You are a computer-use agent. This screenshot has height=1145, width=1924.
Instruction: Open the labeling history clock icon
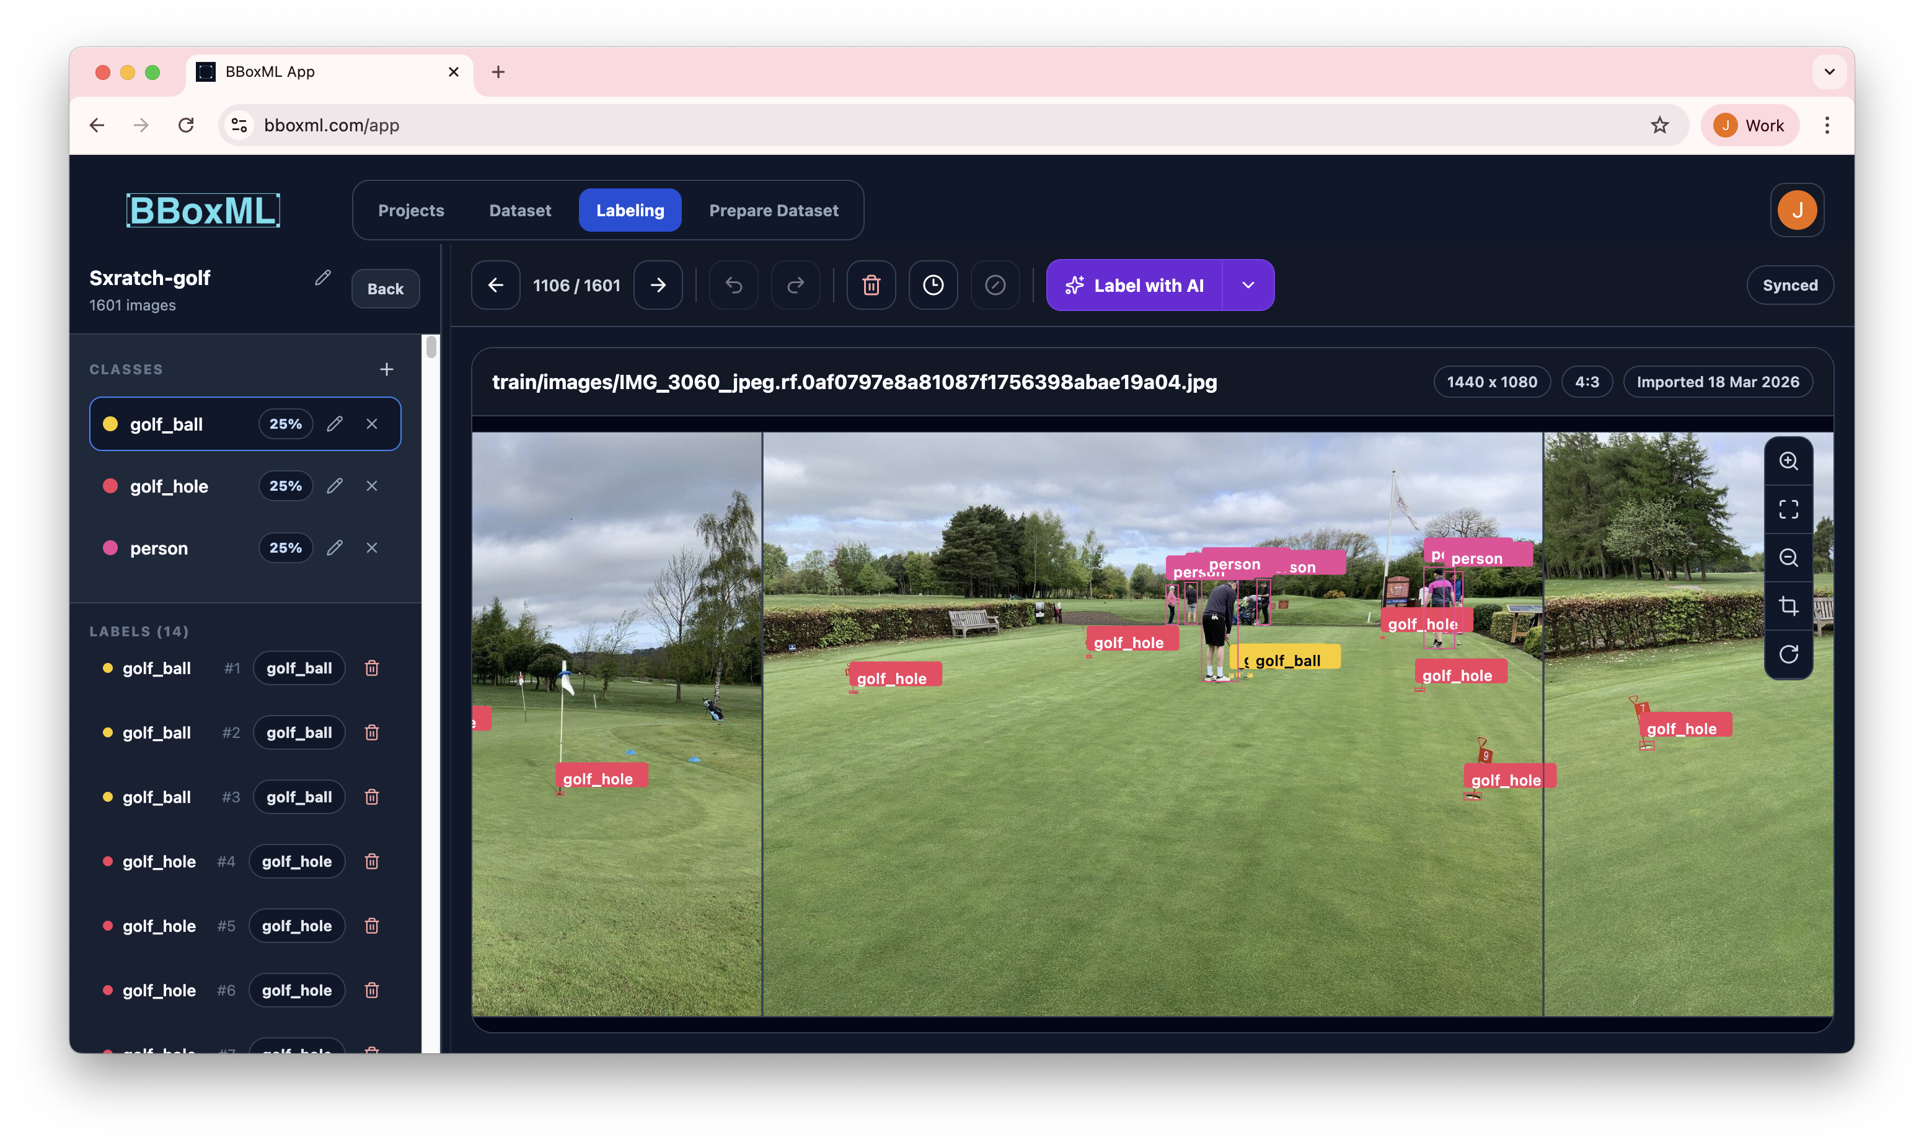[x=932, y=285]
